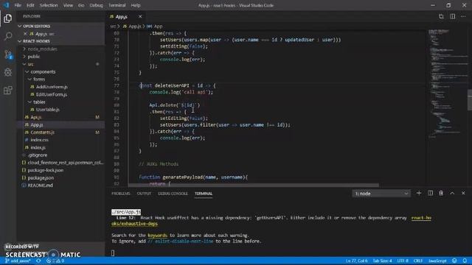
Task: Open errors and warnings count in status bar
Action: pyautogui.click(x=55, y=261)
